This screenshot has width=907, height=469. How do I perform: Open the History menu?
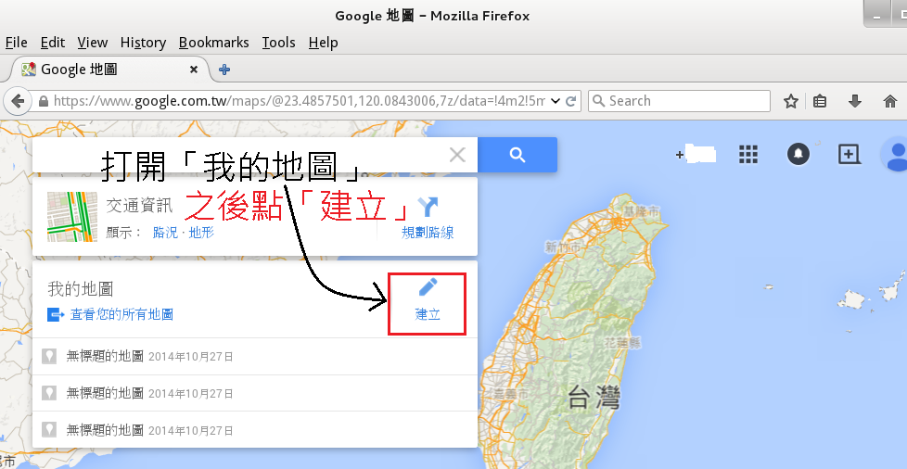click(143, 43)
